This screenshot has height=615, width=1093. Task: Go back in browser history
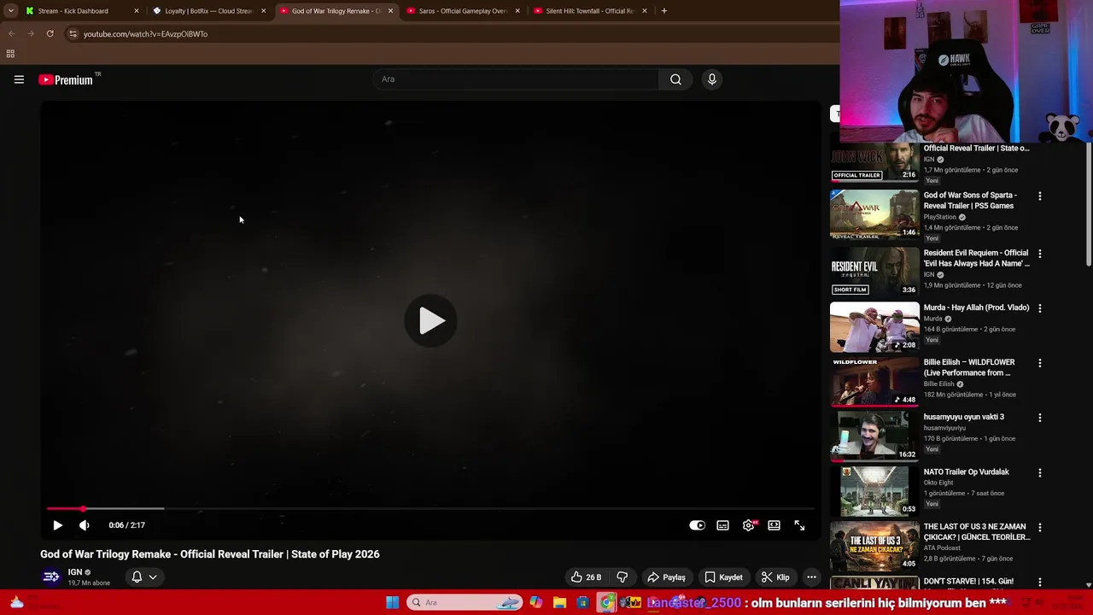point(11,33)
